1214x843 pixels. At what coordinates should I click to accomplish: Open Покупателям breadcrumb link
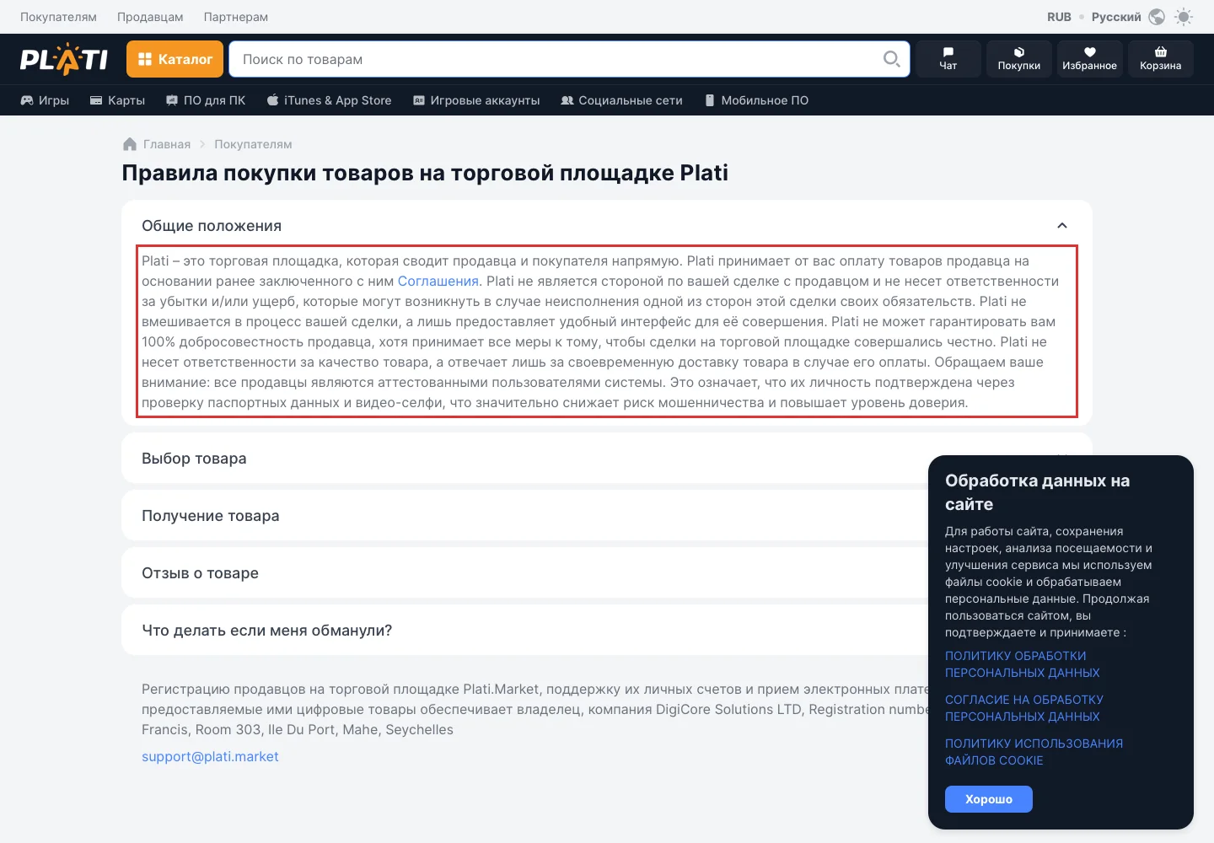point(253,144)
